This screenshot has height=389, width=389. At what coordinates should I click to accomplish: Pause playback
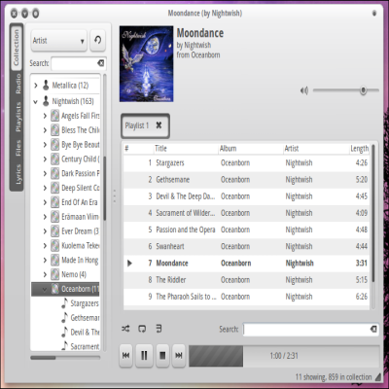click(x=144, y=356)
